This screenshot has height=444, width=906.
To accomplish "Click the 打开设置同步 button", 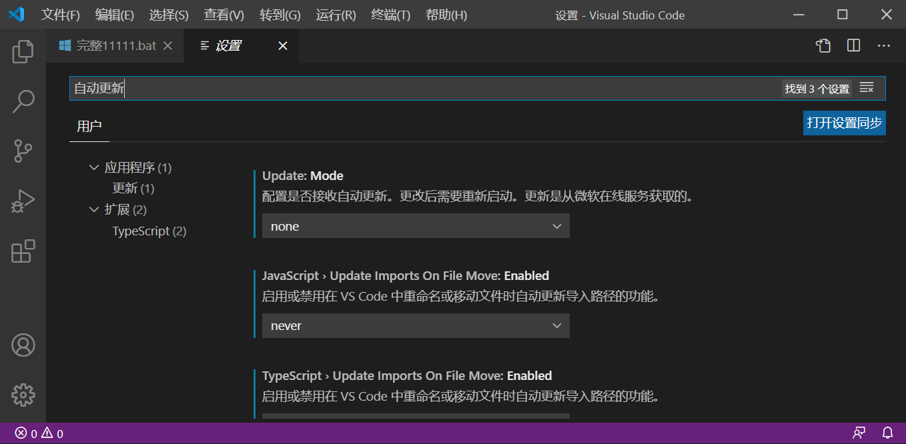I will point(845,123).
